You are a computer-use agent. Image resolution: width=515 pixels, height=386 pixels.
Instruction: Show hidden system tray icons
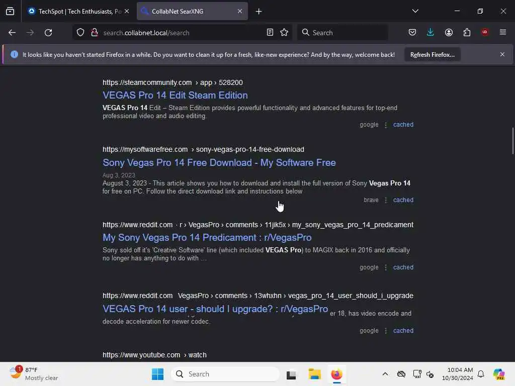(x=385, y=374)
